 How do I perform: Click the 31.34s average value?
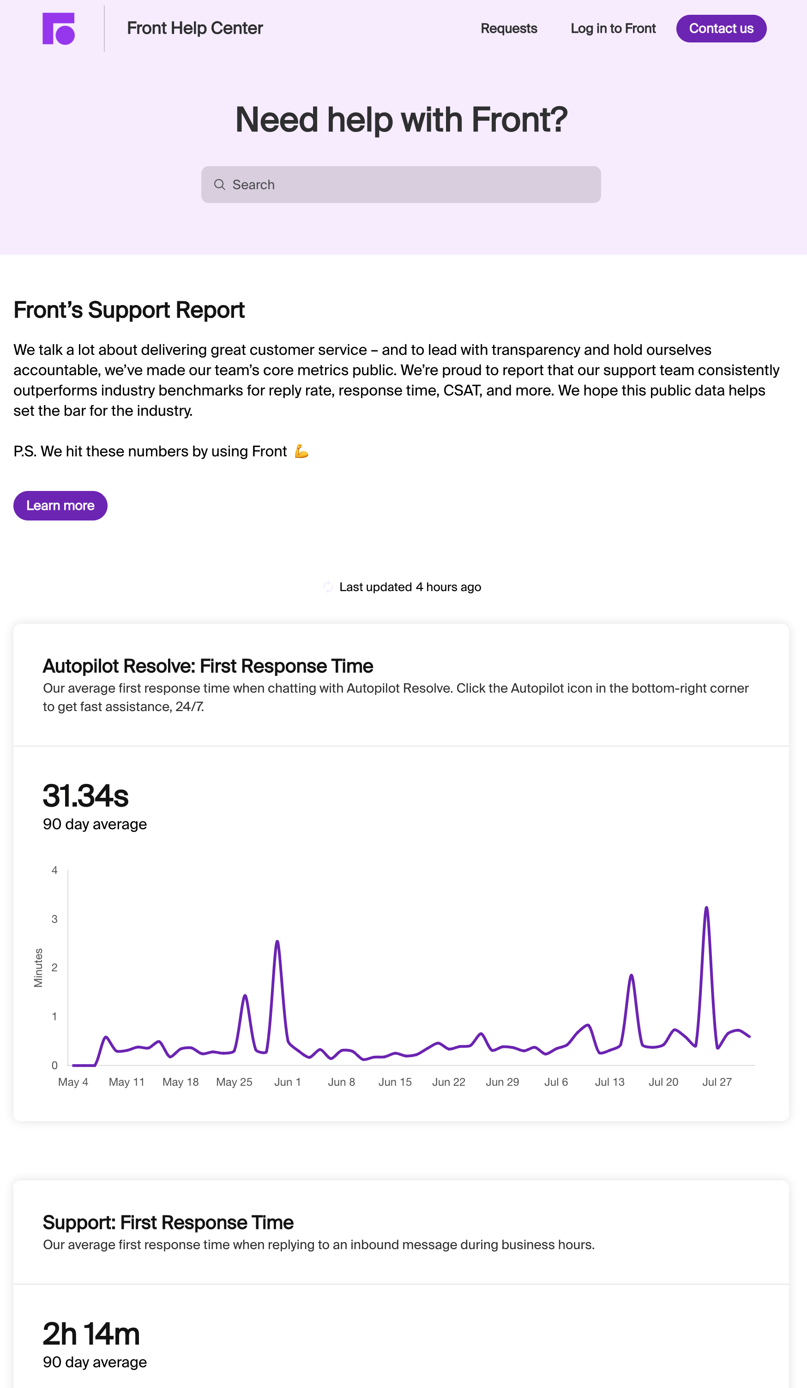point(85,796)
